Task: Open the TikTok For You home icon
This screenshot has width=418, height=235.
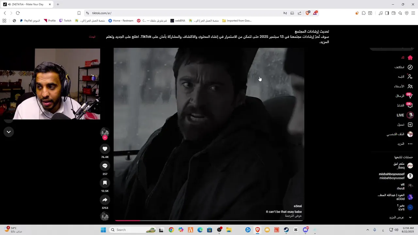Action: (x=410, y=58)
